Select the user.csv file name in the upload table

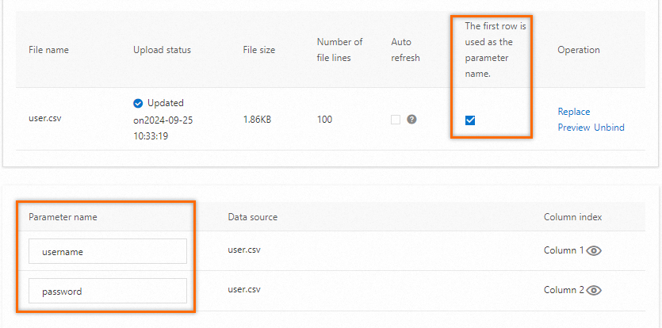(x=45, y=120)
